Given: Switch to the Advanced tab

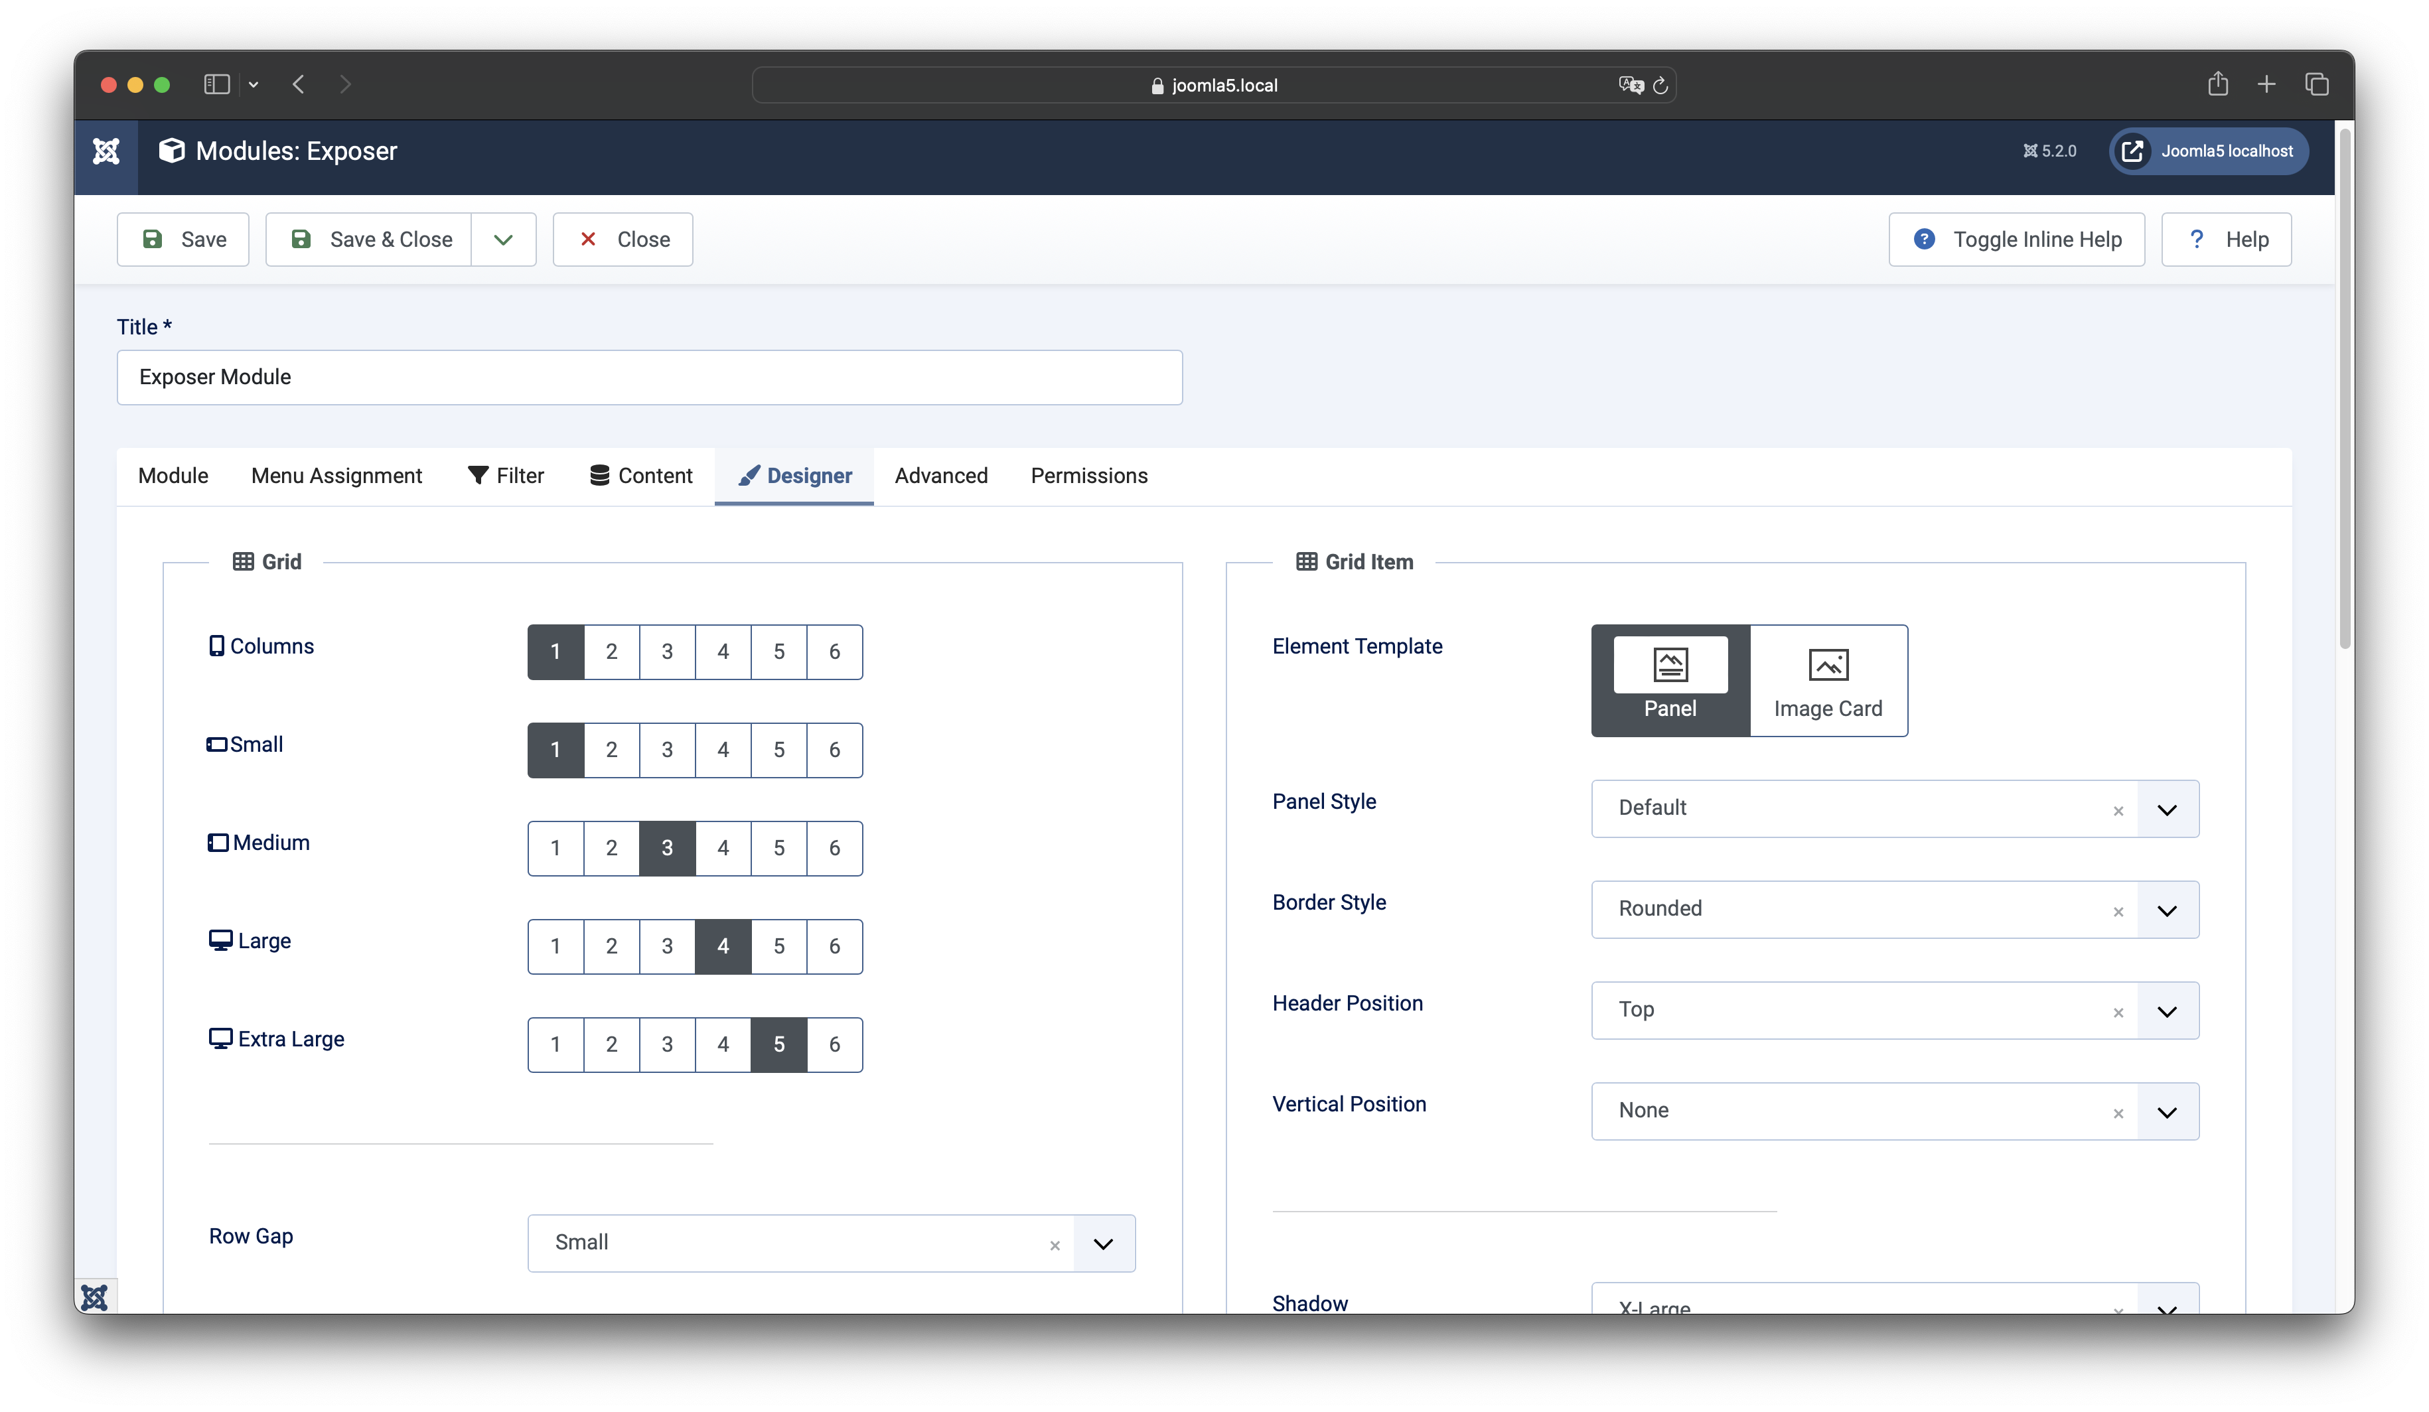Looking at the screenshot, I should (941, 476).
